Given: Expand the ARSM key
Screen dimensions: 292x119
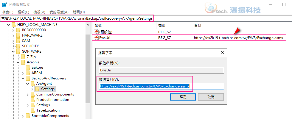Looking at the screenshot, I should coord(23,73).
